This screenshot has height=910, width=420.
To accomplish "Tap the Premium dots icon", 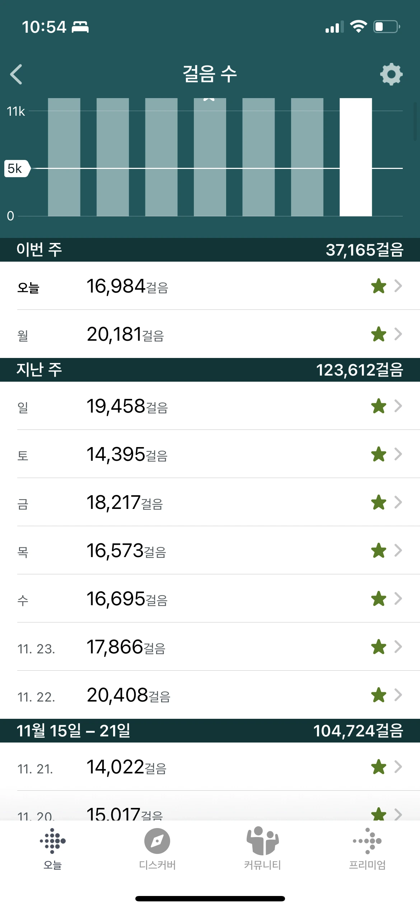I will 367,841.
